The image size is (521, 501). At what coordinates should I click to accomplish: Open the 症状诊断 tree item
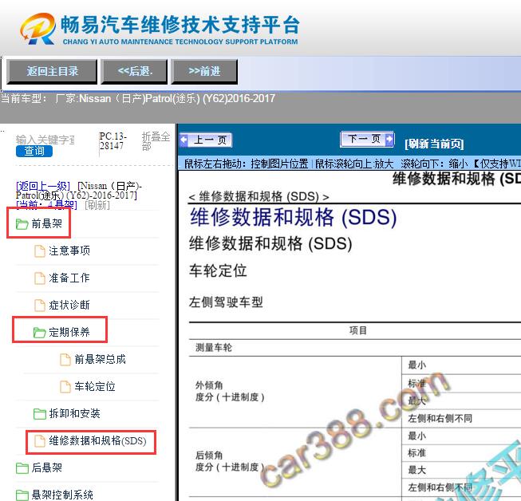click(x=69, y=305)
